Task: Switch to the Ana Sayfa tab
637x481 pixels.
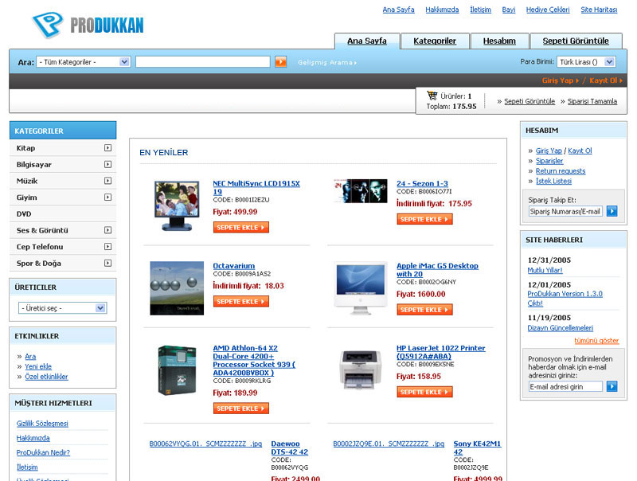Action: tap(367, 41)
